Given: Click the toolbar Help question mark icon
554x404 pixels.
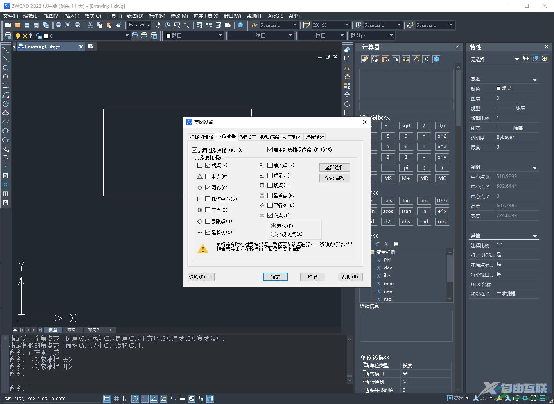Looking at the screenshot, I should click(240, 25).
